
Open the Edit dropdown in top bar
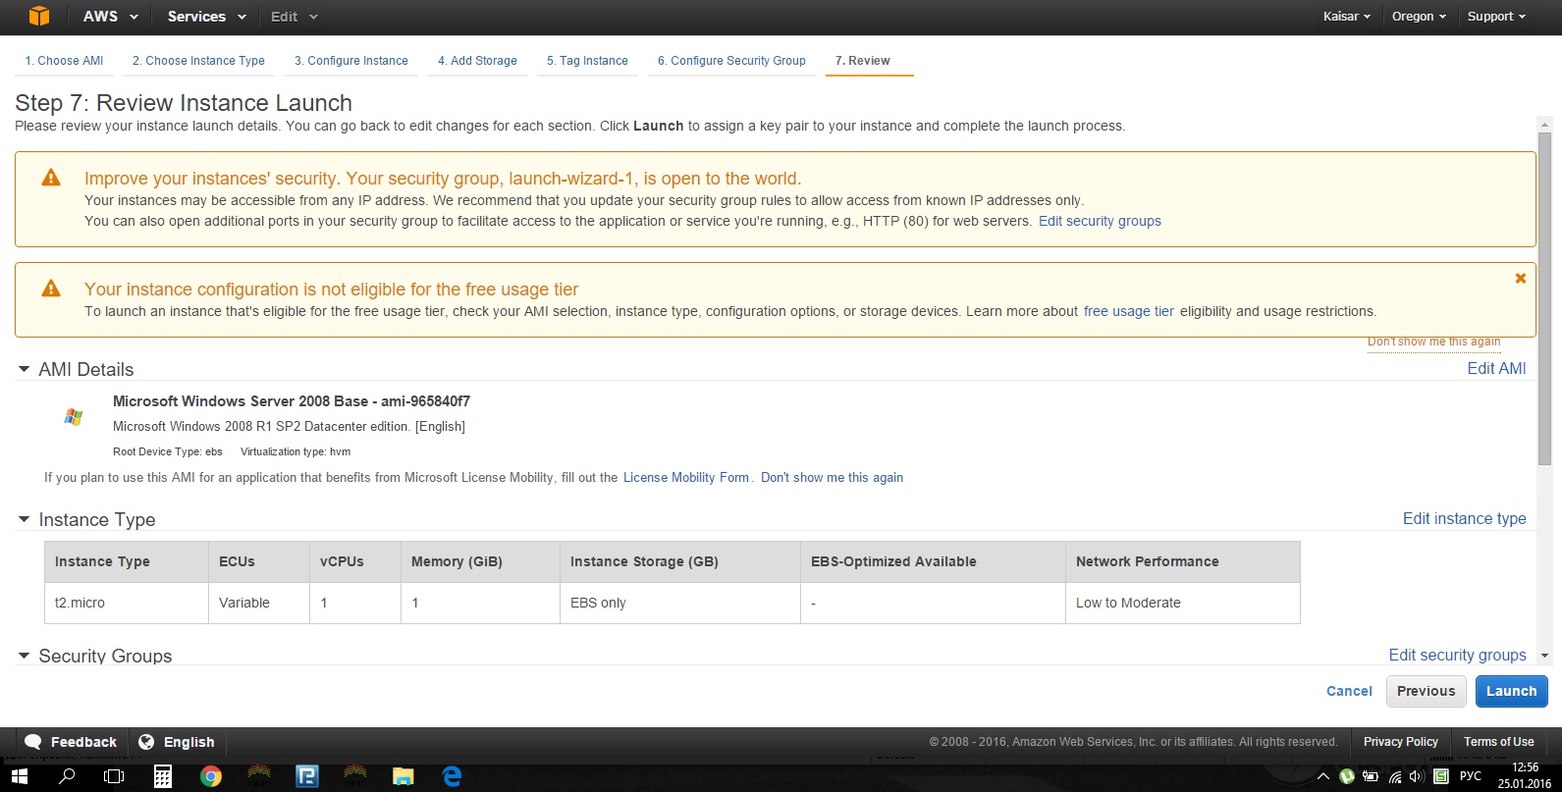[x=295, y=17]
